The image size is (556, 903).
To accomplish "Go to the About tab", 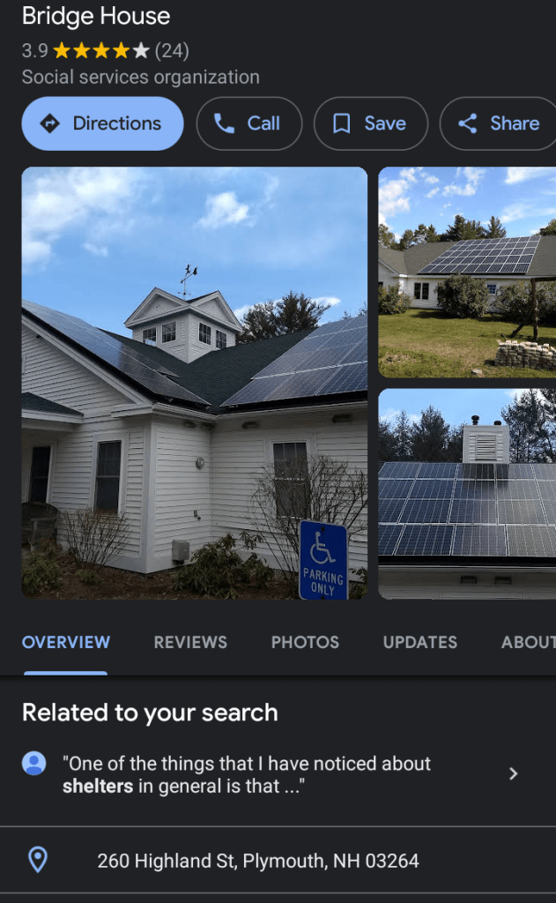I will click(x=529, y=642).
